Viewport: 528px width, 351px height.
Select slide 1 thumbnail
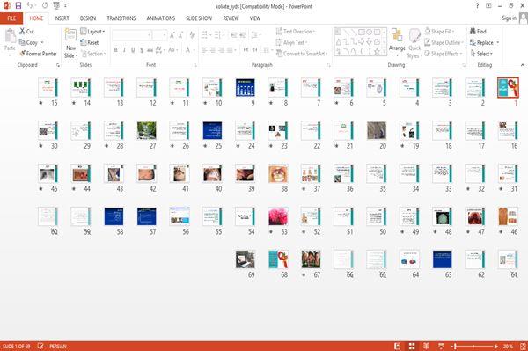tap(508, 87)
